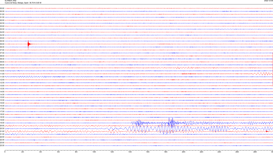
Task: Click the 06:30 time label
Action: 2,47
